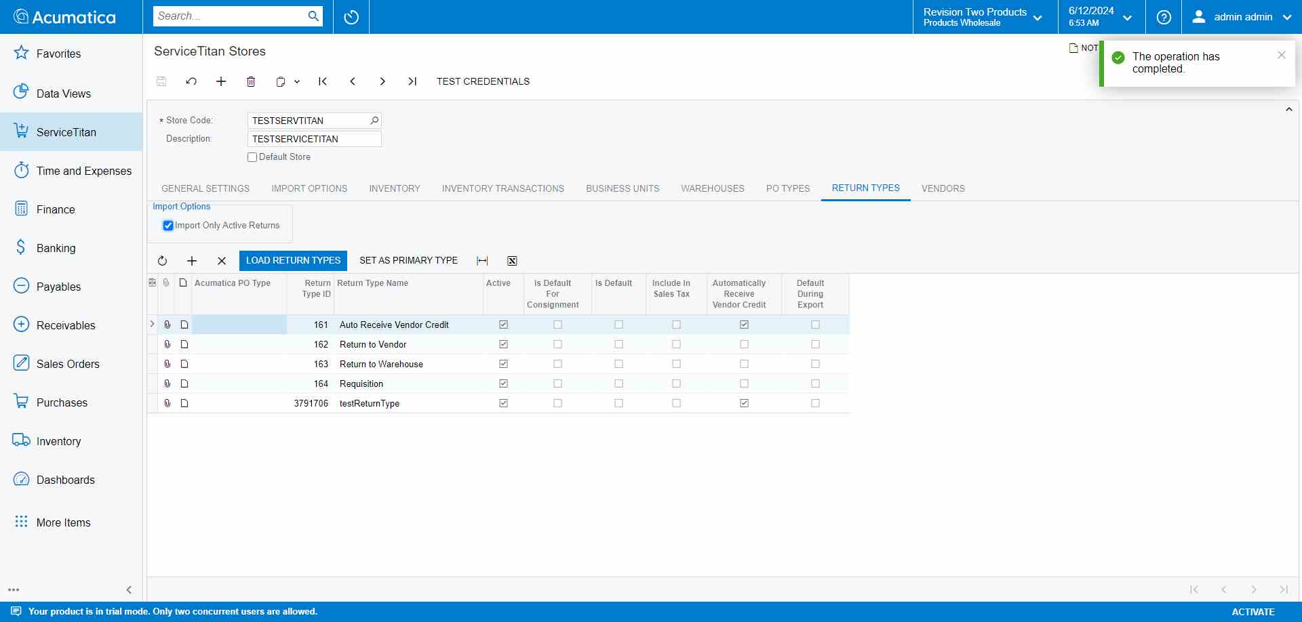Toggle Active for Auto Receive Vendor Credit
This screenshot has width=1302, height=622.
point(503,325)
